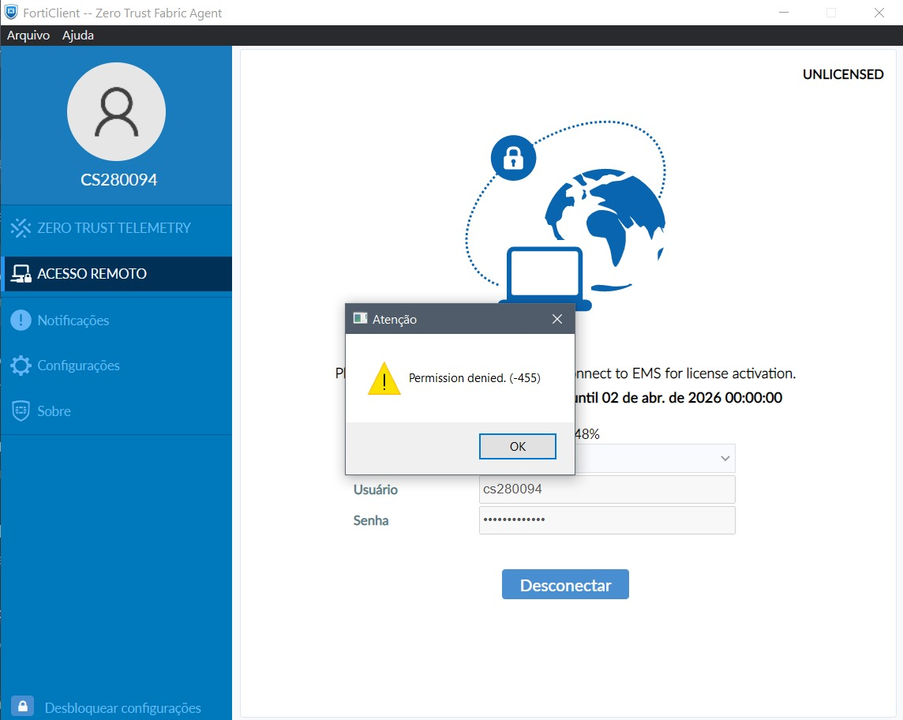Click the Usuário input field

pos(607,489)
